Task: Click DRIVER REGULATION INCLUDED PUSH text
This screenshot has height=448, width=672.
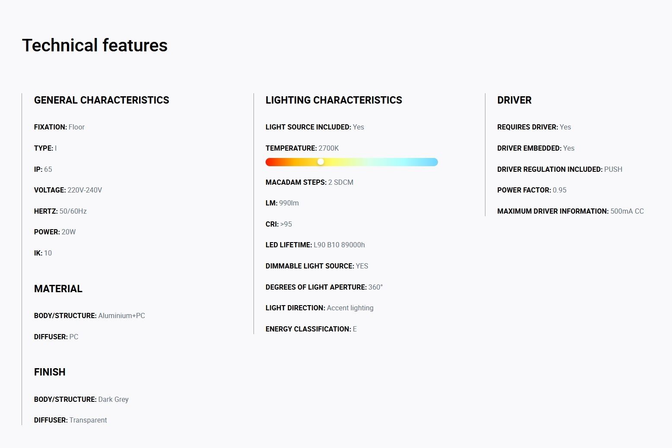Action: coord(560,169)
